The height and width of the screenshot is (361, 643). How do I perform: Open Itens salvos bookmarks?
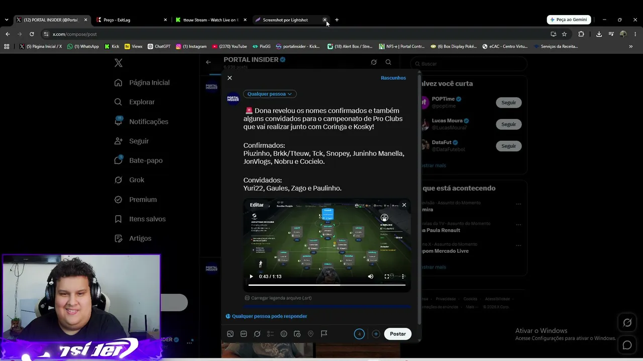[x=140, y=219]
